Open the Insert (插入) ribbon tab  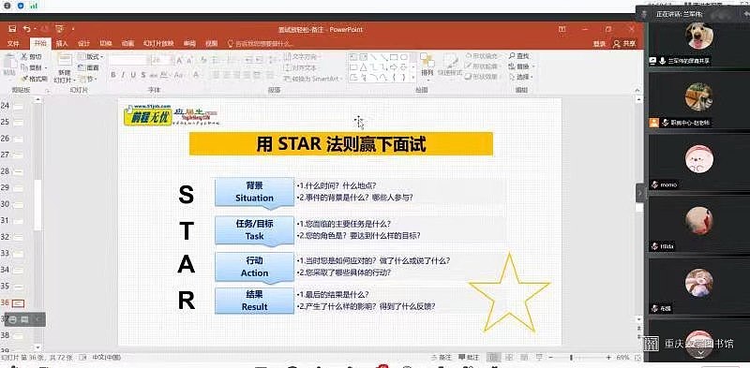pyautogui.click(x=62, y=43)
